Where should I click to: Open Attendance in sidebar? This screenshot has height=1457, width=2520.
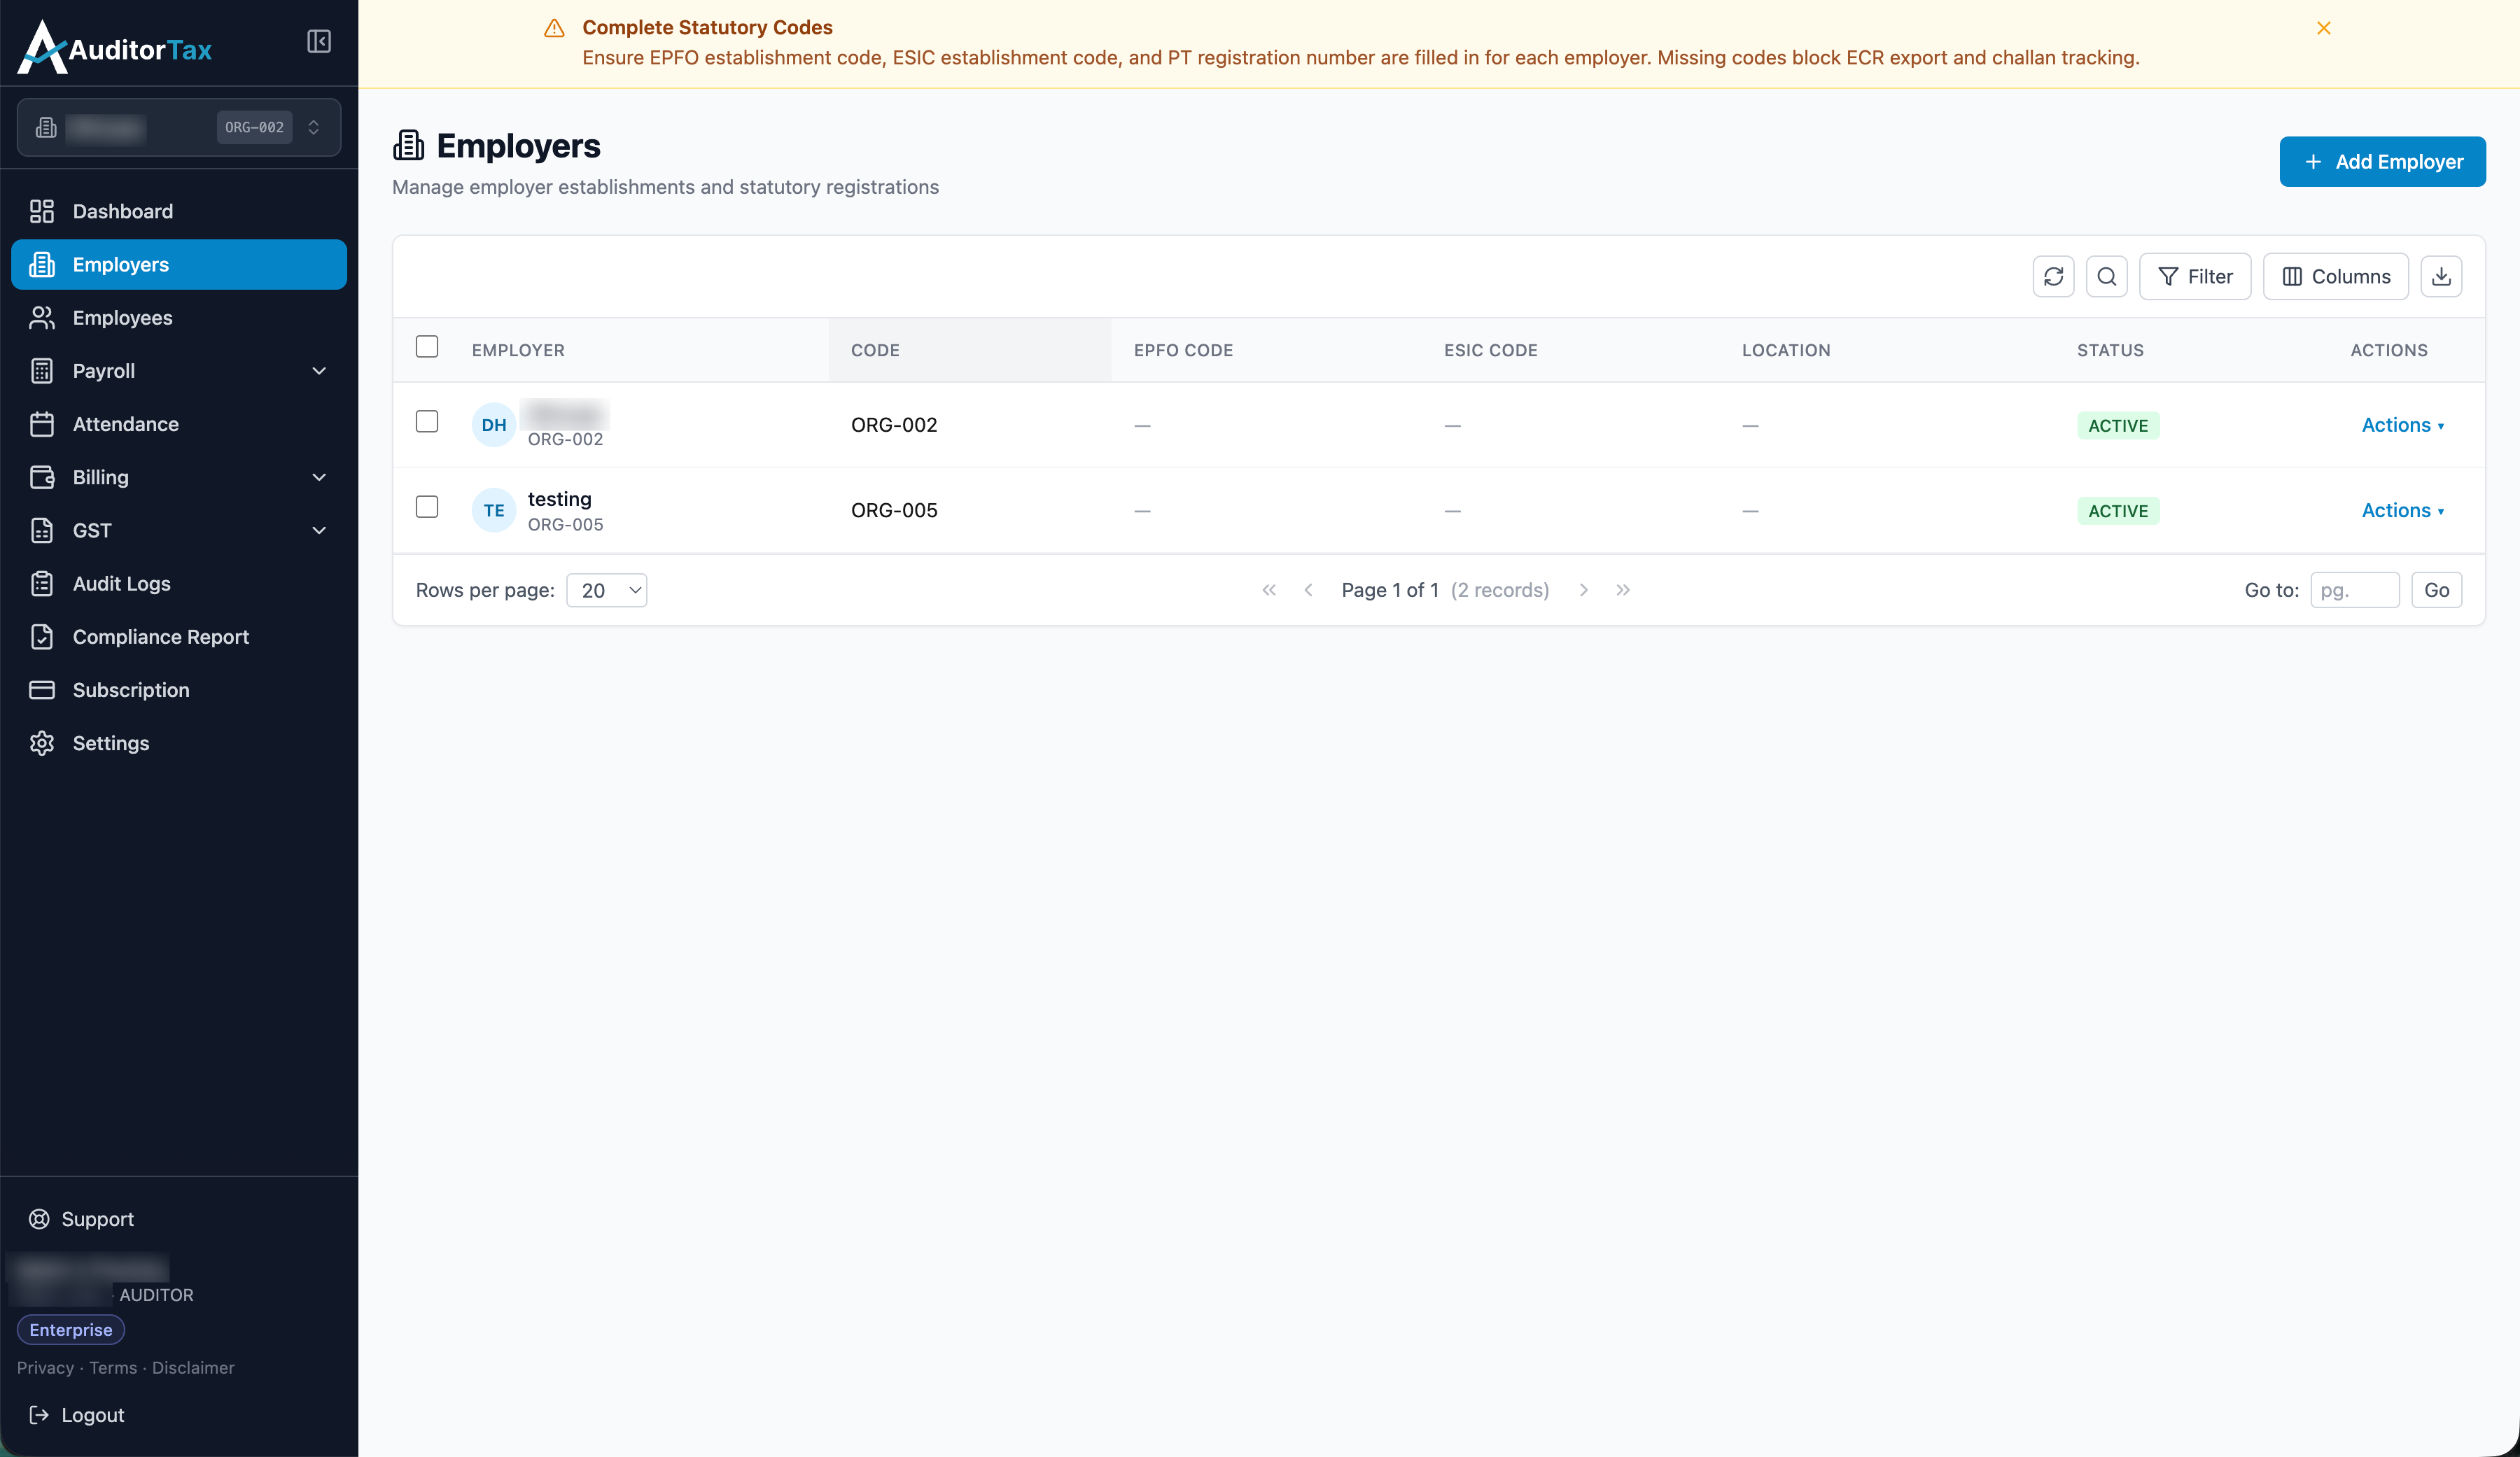click(179, 424)
